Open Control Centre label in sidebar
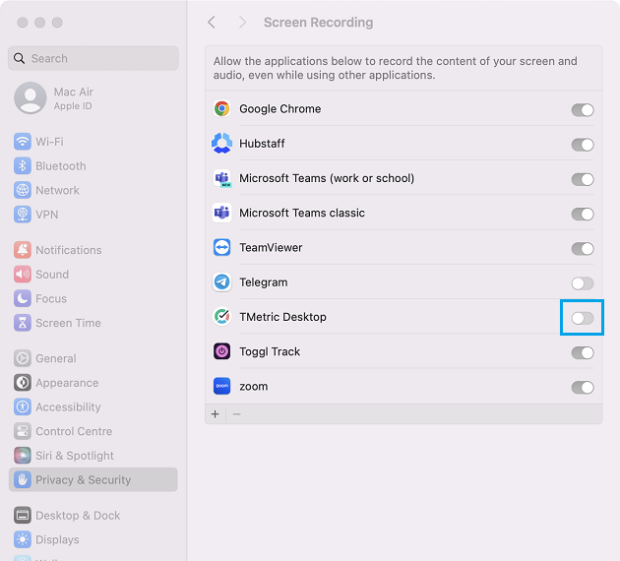 74,431
